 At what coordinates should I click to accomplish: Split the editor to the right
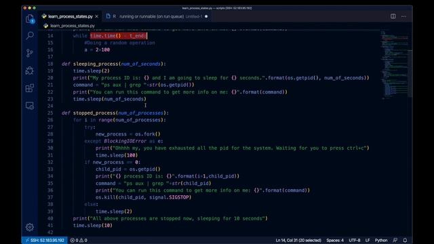click(393, 16)
